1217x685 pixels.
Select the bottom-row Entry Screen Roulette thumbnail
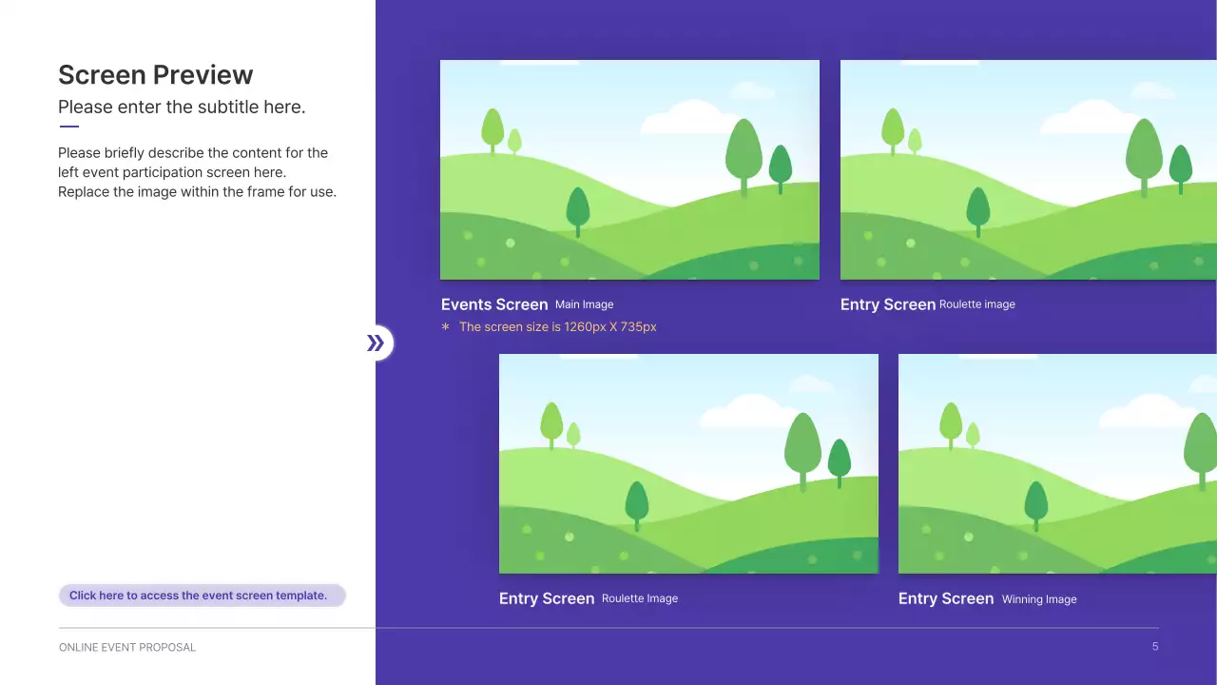tap(688, 464)
